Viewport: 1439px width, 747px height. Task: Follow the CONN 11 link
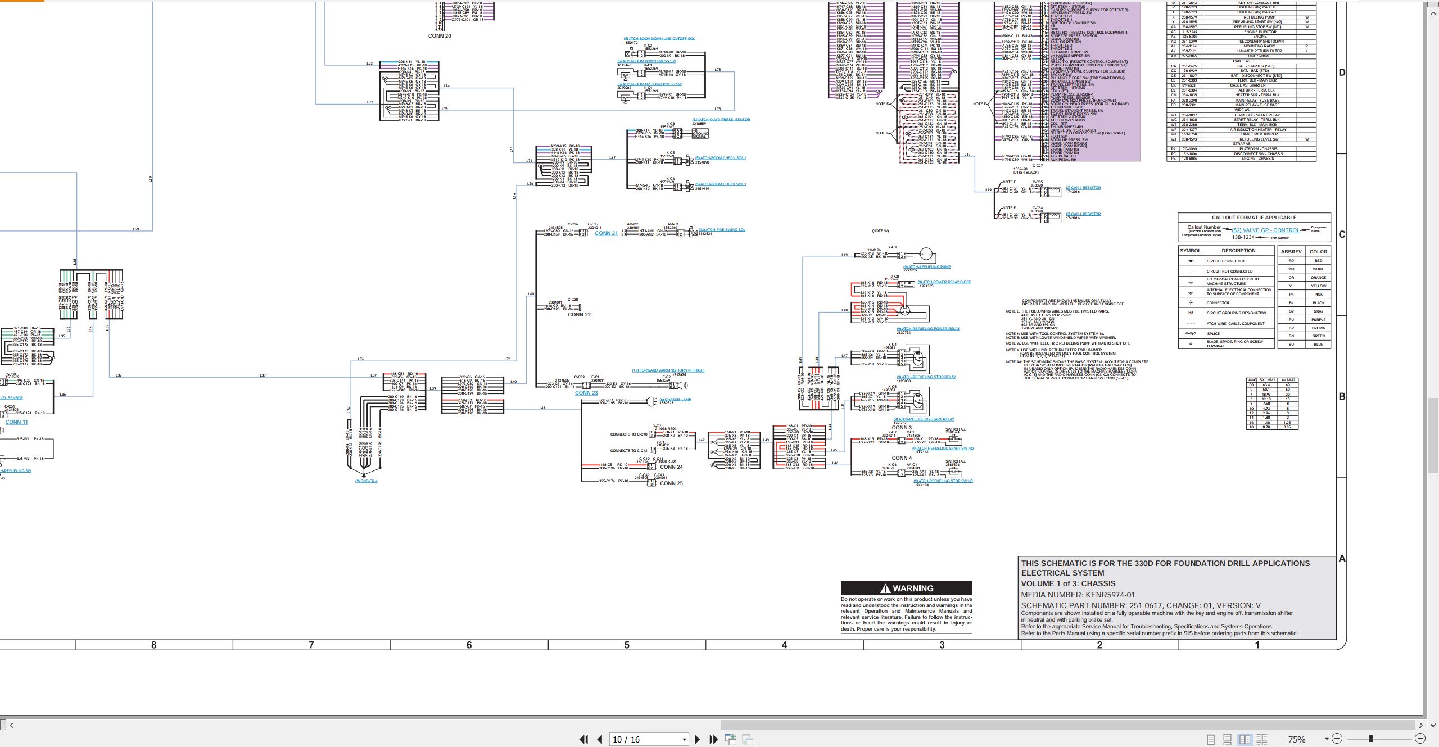[x=16, y=422]
